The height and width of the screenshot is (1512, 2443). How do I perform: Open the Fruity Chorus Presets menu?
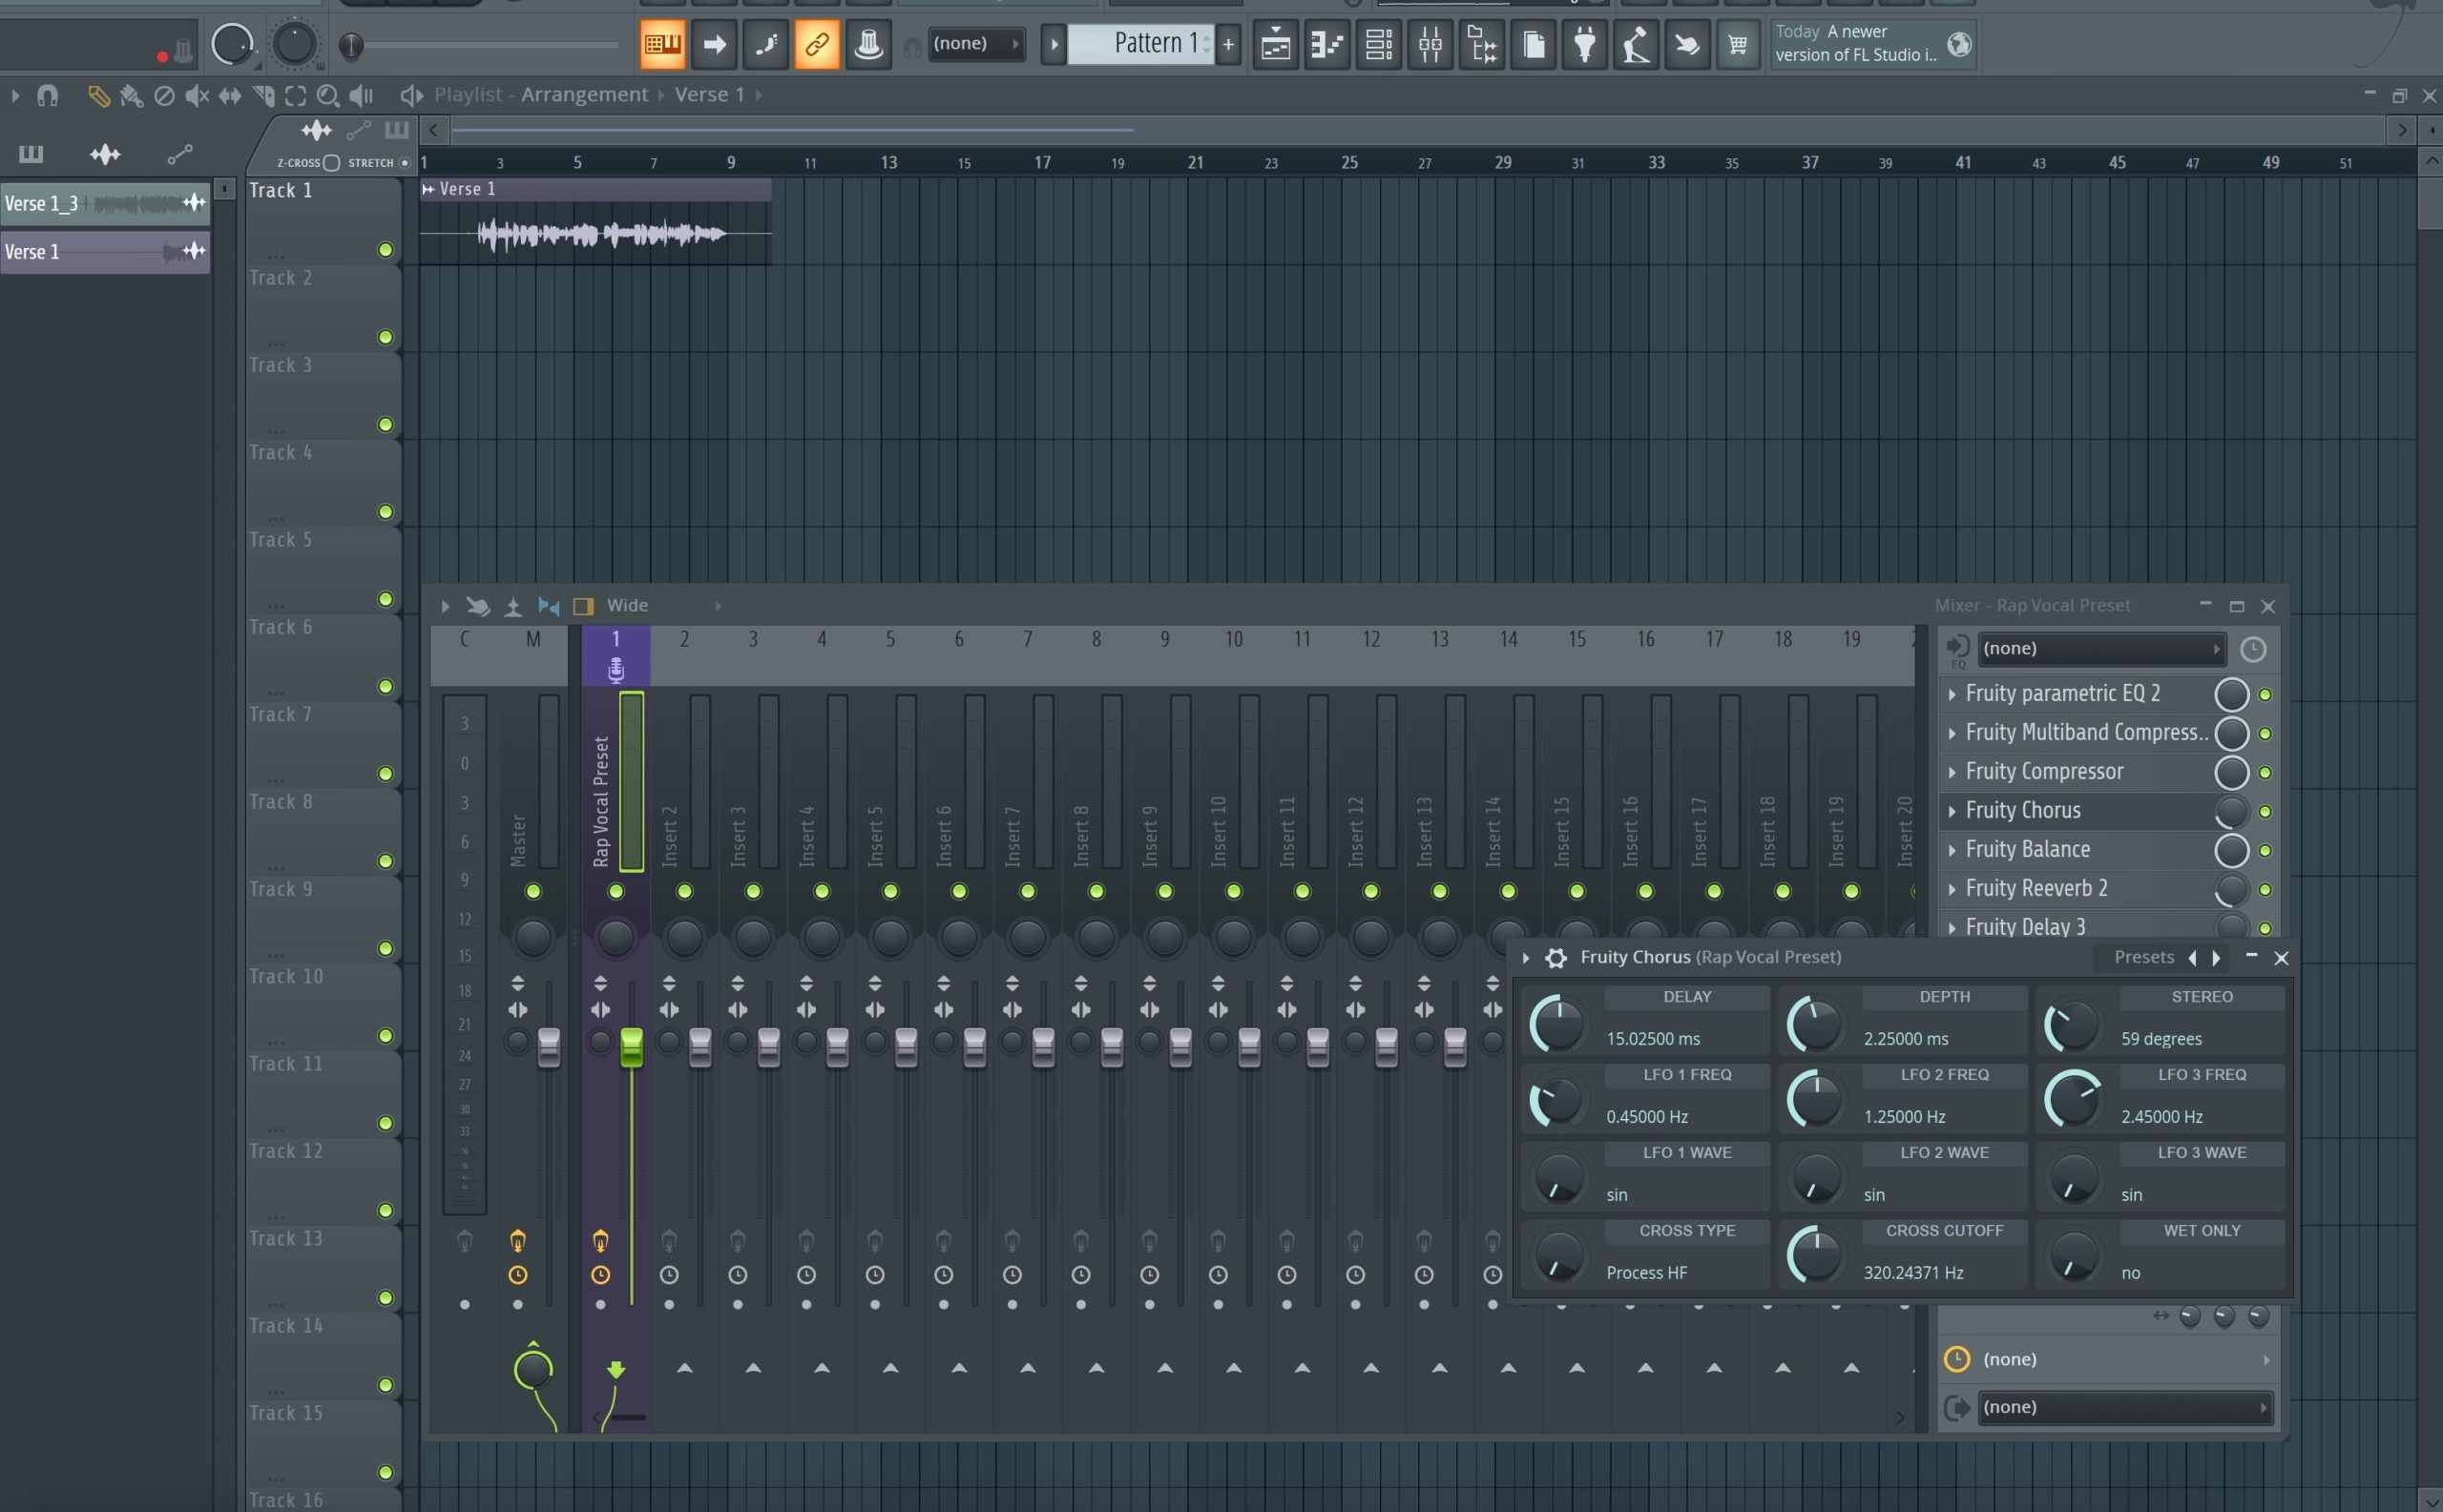click(2143, 957)
